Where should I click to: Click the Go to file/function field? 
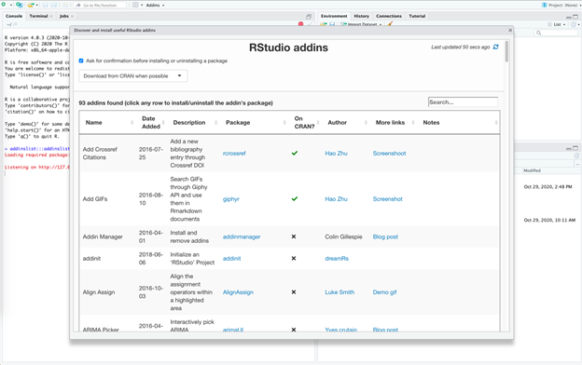point(100,6)
